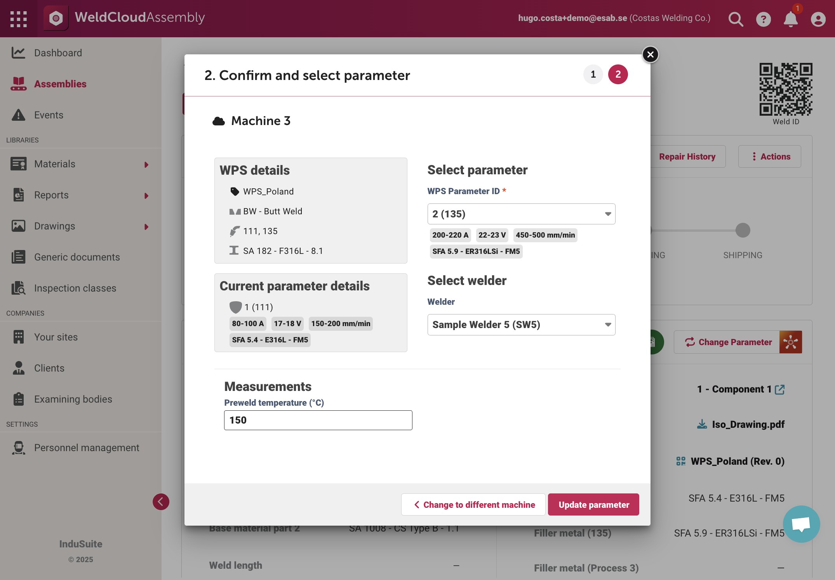Go back to step 1 indicator
The image size is (835, 580).
pyautogui.click(x=593, y=74)
